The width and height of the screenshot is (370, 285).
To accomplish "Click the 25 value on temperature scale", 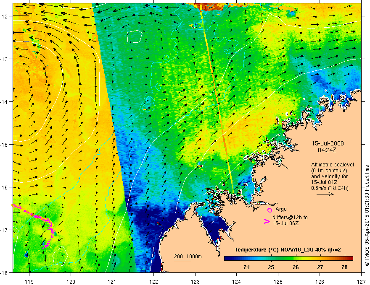I will (271, 267).
